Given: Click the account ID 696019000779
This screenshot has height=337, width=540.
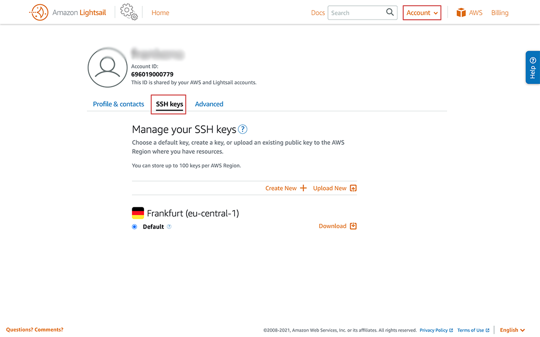Looking at the screenshot, I should pos(152,74).
